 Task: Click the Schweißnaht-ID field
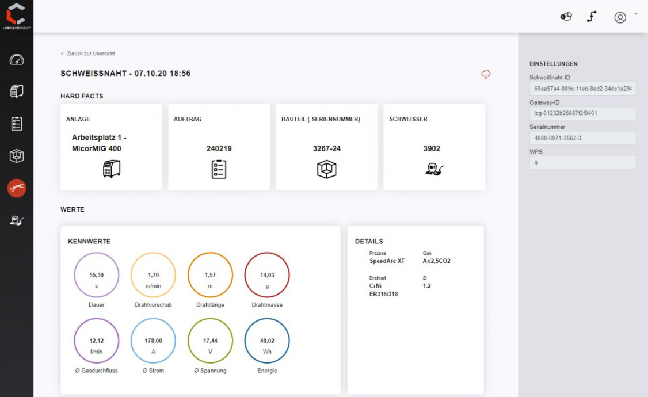pos(582,89)
